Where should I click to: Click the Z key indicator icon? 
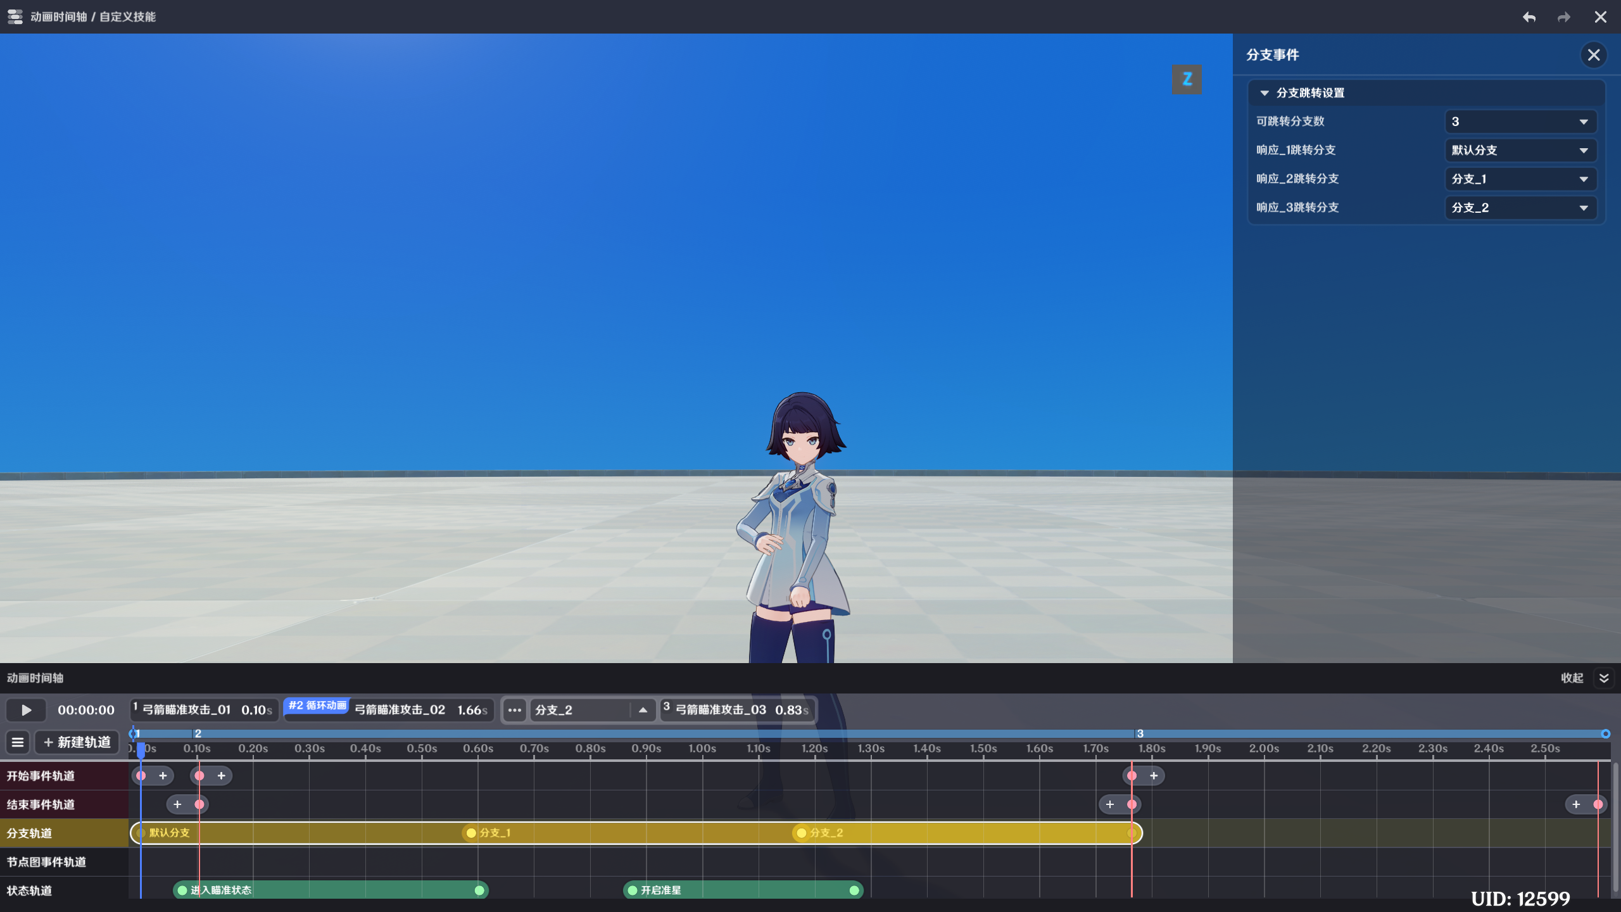(x=1187, y=80)
